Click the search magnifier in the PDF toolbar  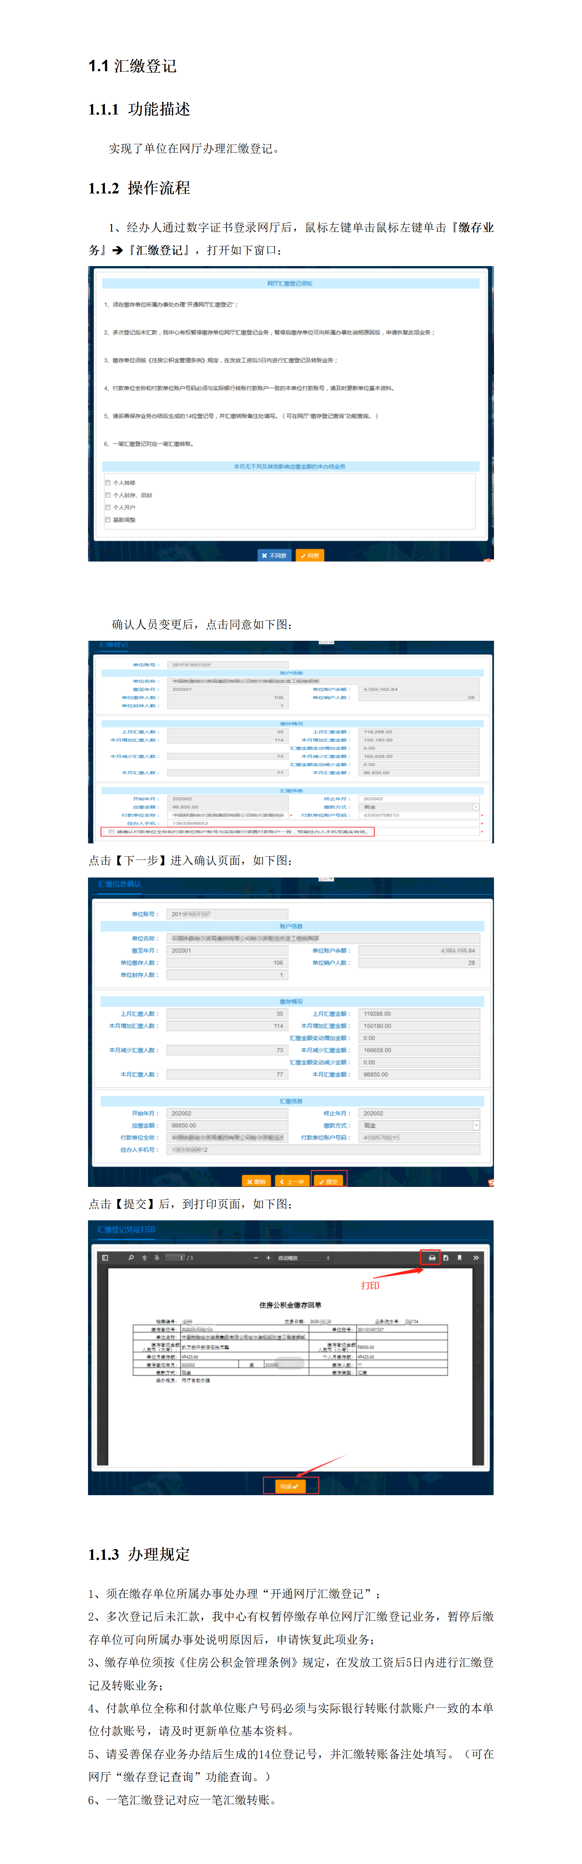pos(131,1258)
